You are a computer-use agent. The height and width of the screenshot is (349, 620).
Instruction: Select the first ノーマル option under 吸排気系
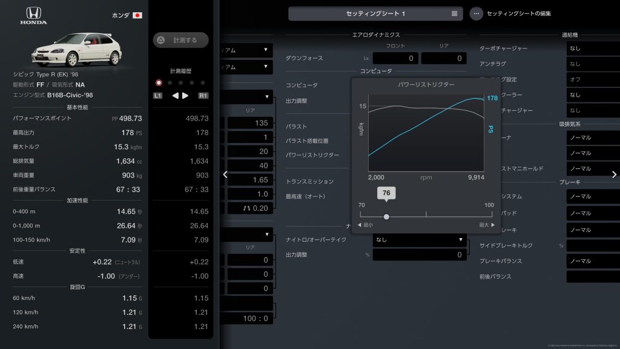click(593, 138)
